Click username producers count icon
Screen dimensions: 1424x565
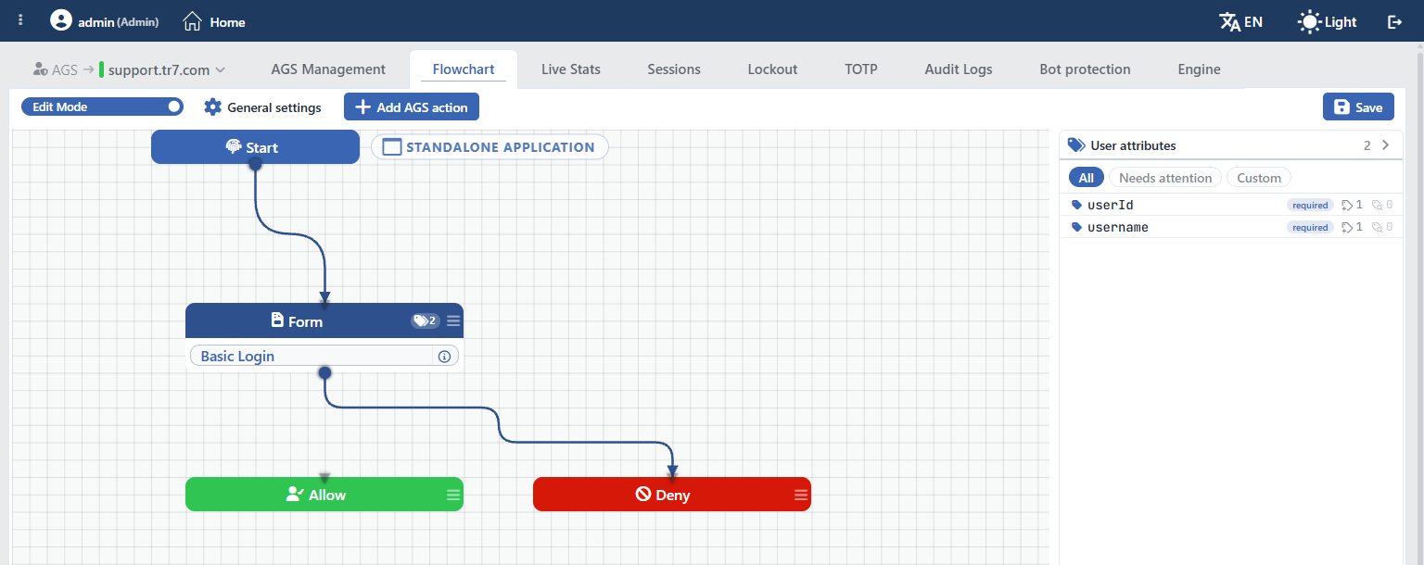click(x=1348, y=227)
